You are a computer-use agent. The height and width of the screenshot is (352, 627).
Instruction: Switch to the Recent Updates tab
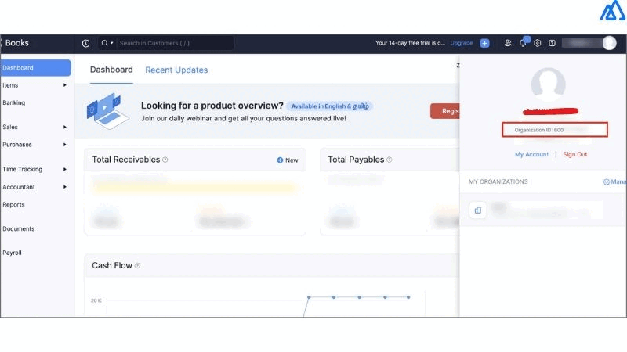tap(176, 70)
